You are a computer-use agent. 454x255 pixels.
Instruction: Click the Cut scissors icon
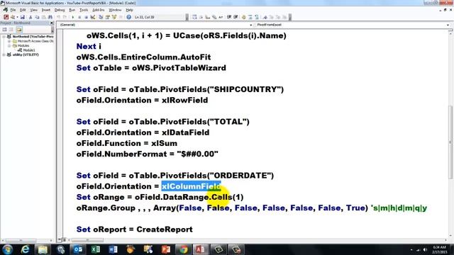click(31, 17)
